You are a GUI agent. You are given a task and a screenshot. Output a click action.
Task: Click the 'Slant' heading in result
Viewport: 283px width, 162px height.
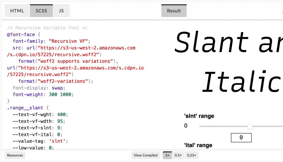212,42
